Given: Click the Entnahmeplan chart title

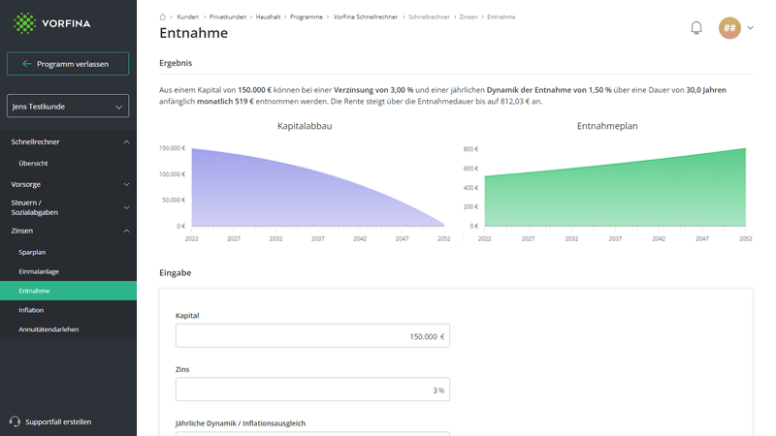Looking at the screenshot, I should (607, 126).
